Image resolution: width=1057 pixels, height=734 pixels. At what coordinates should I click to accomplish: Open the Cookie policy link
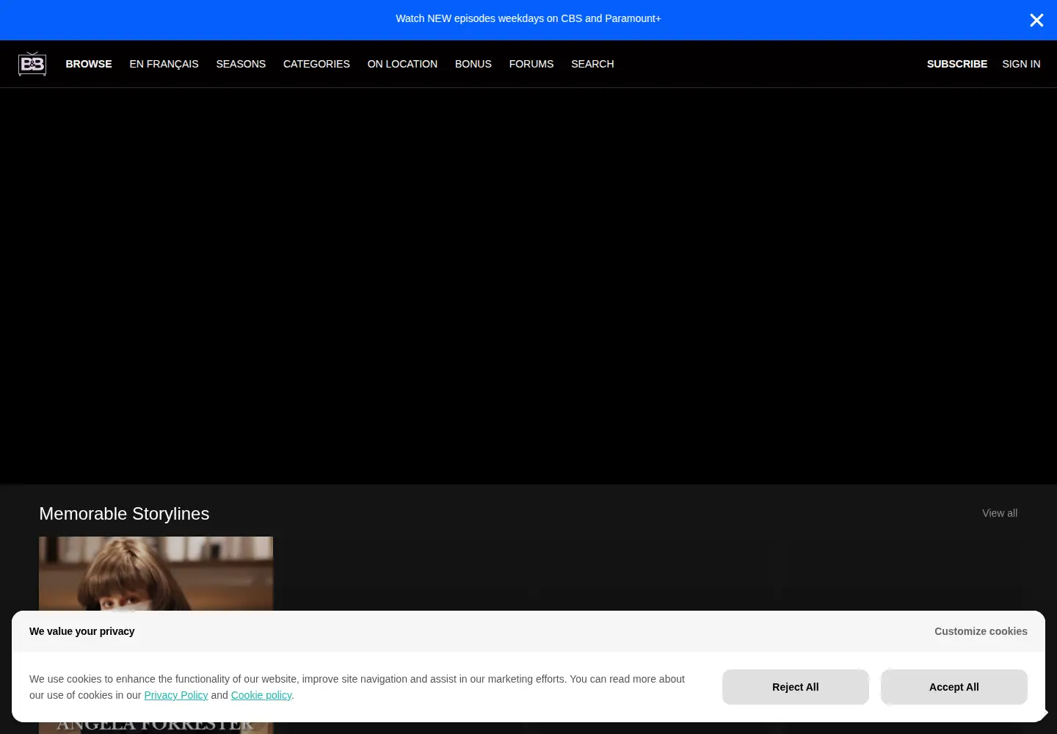[261, 695]
